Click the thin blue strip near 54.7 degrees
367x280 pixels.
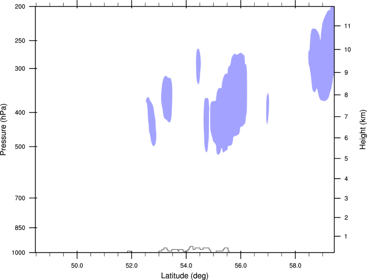point(206,125)
